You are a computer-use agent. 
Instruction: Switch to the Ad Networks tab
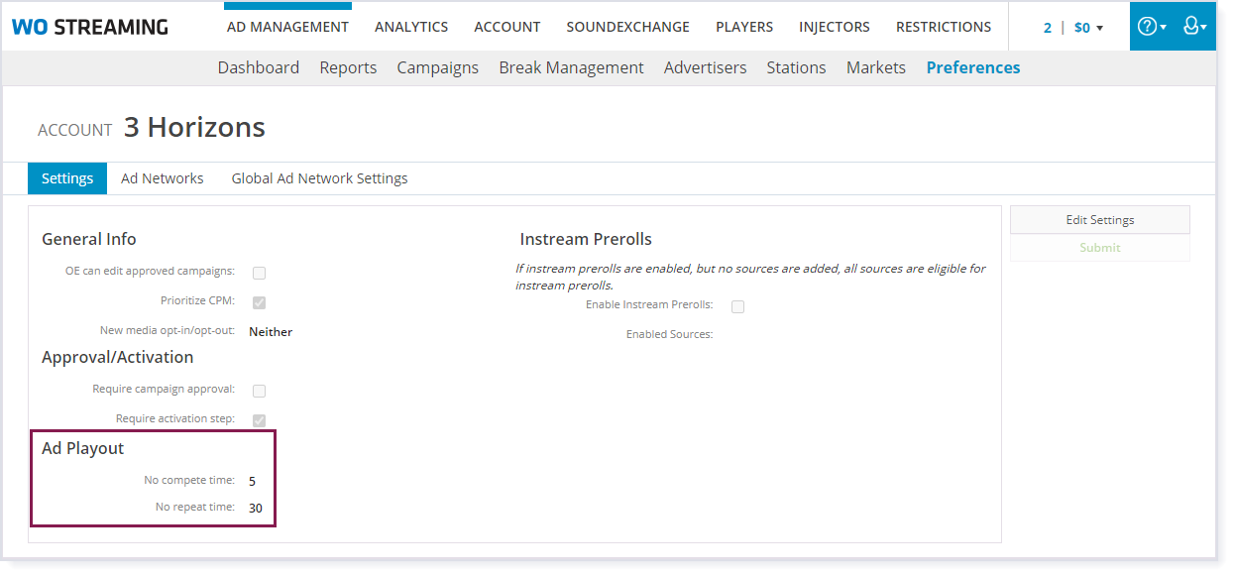coord(162,178)
